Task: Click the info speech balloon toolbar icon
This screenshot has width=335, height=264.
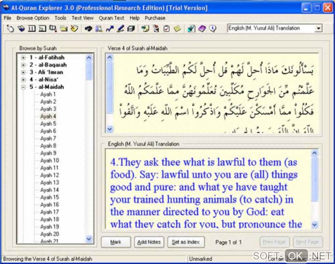Action: coord(212,28)
